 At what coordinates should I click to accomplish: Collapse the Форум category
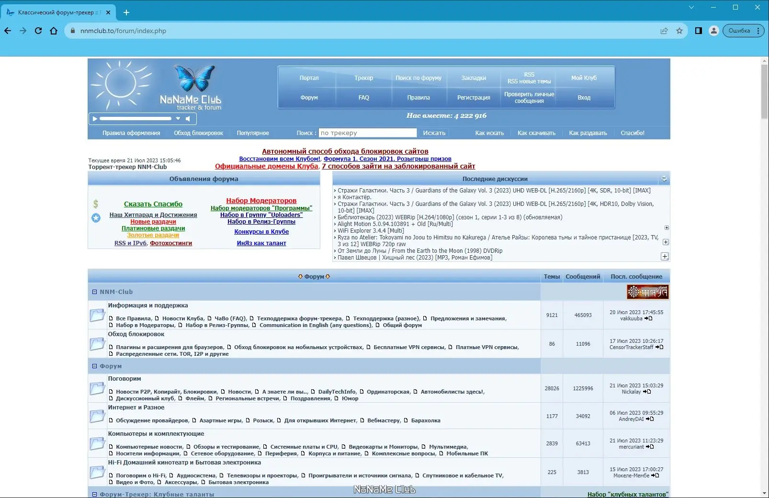[x=94, y=366]
